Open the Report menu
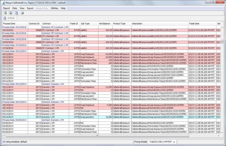 point(7,8)
